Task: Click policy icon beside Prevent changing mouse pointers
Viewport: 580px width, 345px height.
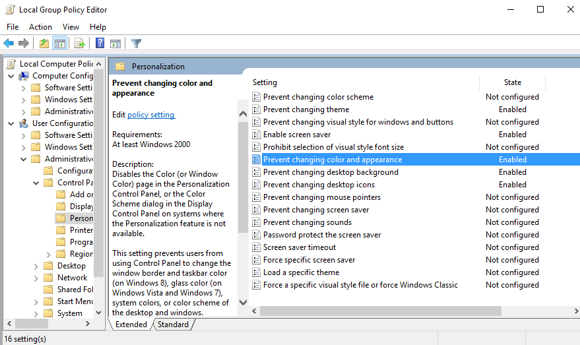Action: click(256, 197)
